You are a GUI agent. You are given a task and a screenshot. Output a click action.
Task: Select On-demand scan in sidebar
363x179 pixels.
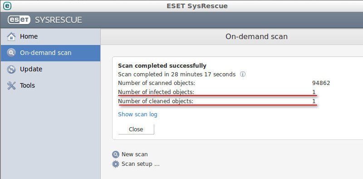[x=50, y=53]
